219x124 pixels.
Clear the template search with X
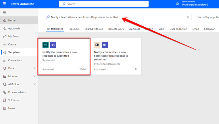coord(188,17)
